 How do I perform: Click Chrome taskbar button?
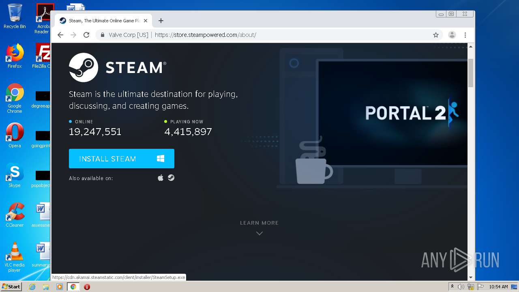pyautogui.click(x=73, y=287)
